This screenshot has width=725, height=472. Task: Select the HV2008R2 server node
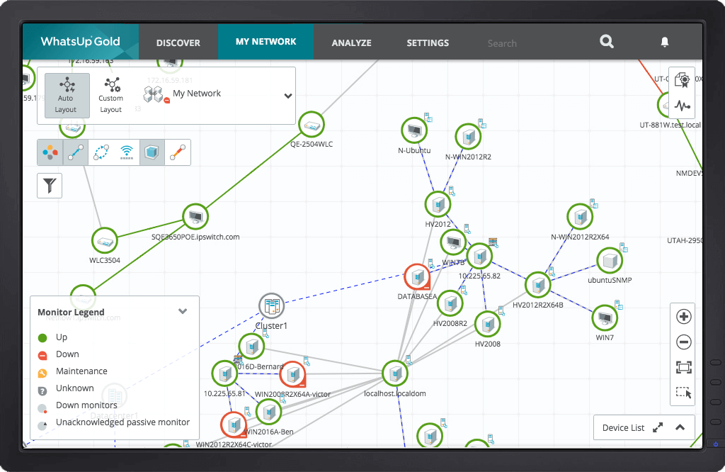pos(450,303)
